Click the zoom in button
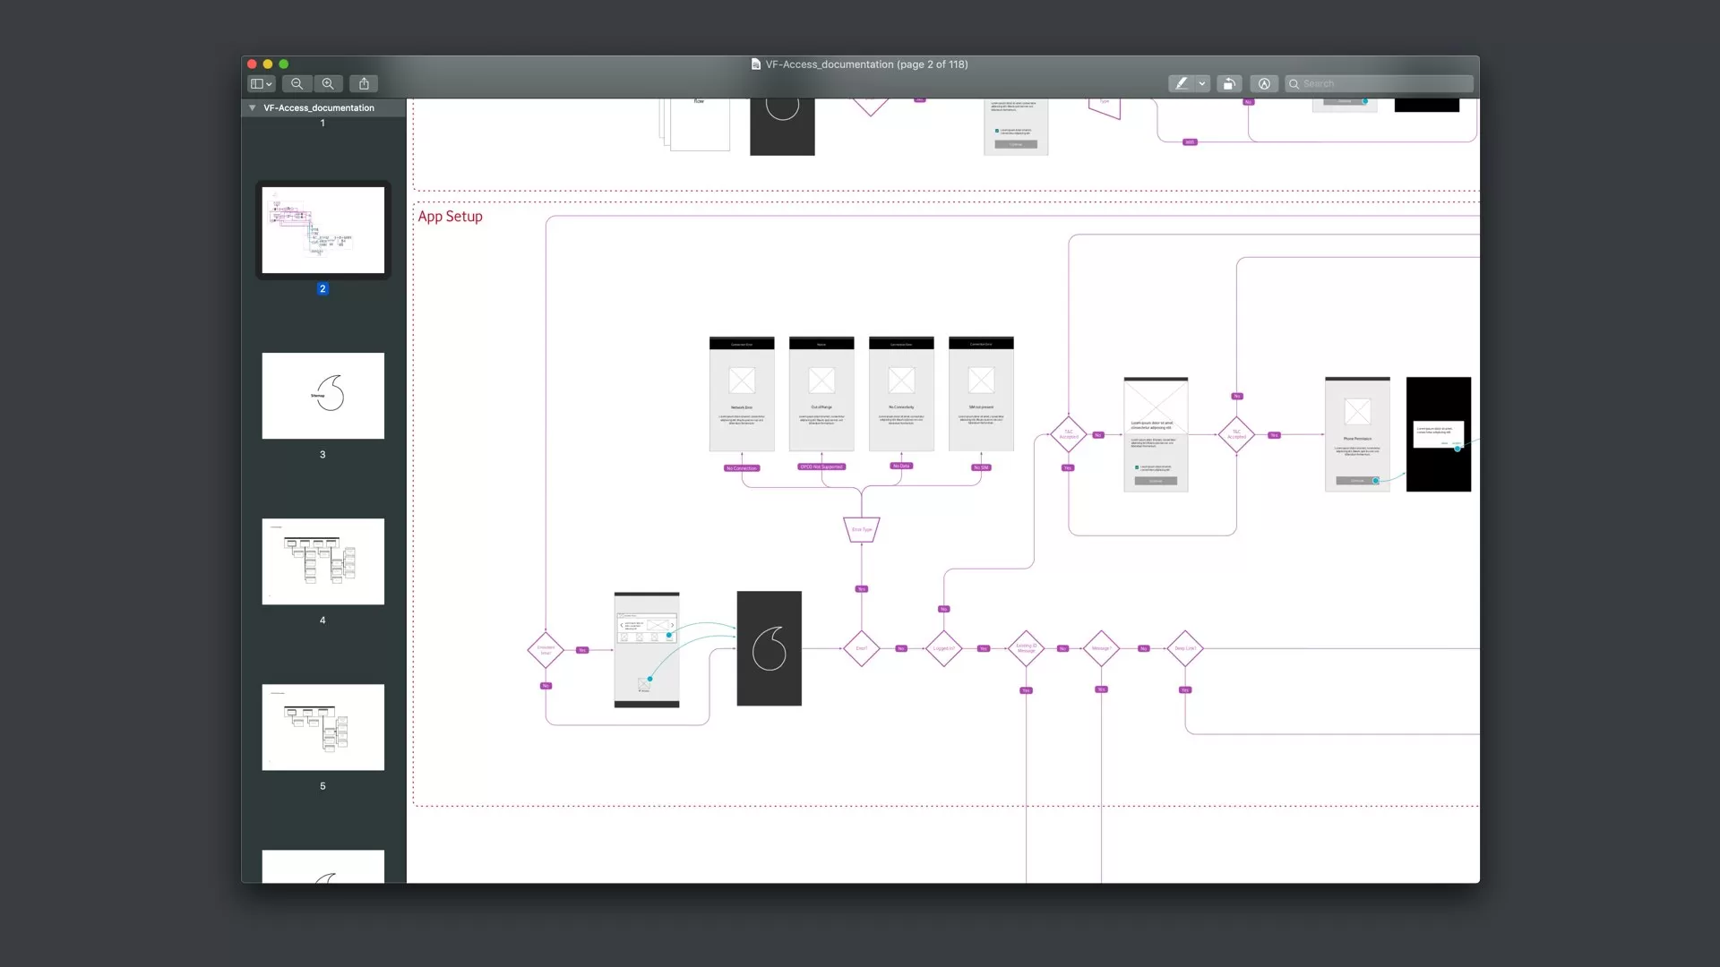This screenshot has width=1720, height=967. 328,83
